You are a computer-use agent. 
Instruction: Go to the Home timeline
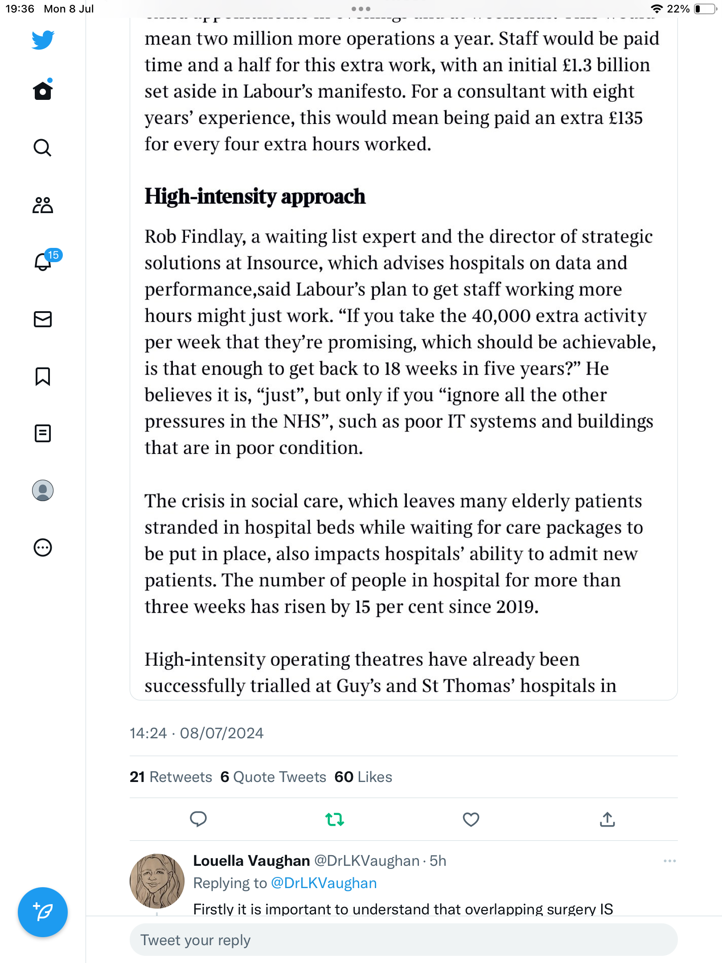point(43,91)
